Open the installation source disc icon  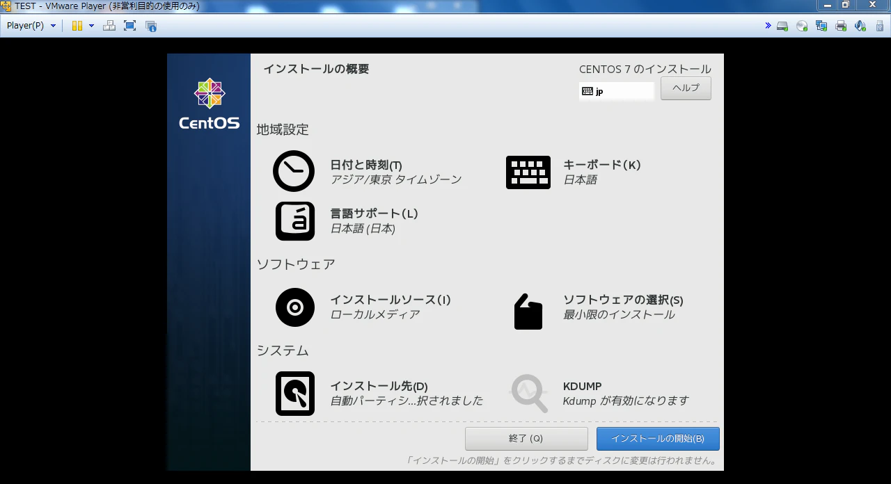point(295,307)
